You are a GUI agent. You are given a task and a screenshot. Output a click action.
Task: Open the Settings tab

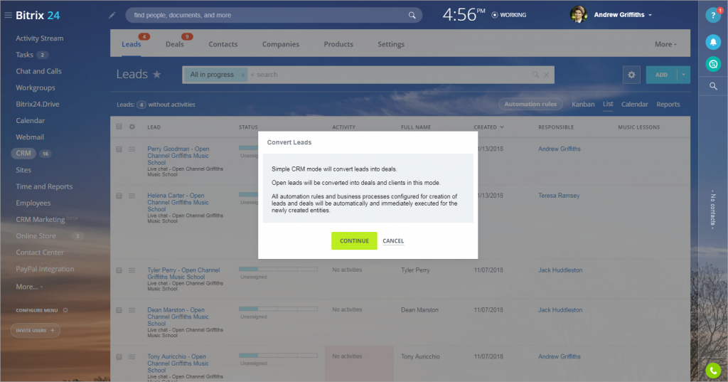click(x=391, y=44)
